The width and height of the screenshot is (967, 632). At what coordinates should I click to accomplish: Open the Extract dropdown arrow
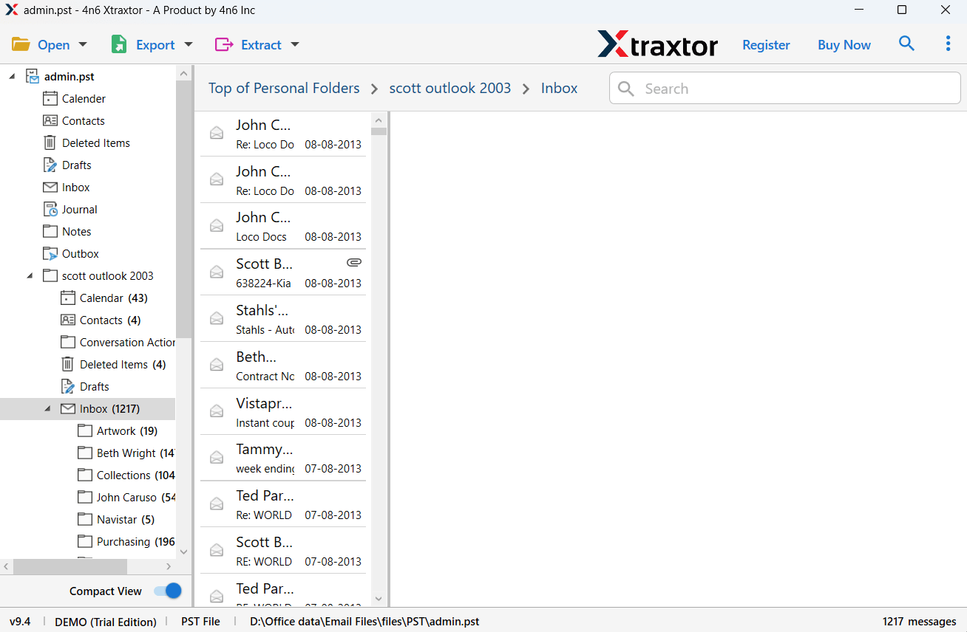pos(294,44)
